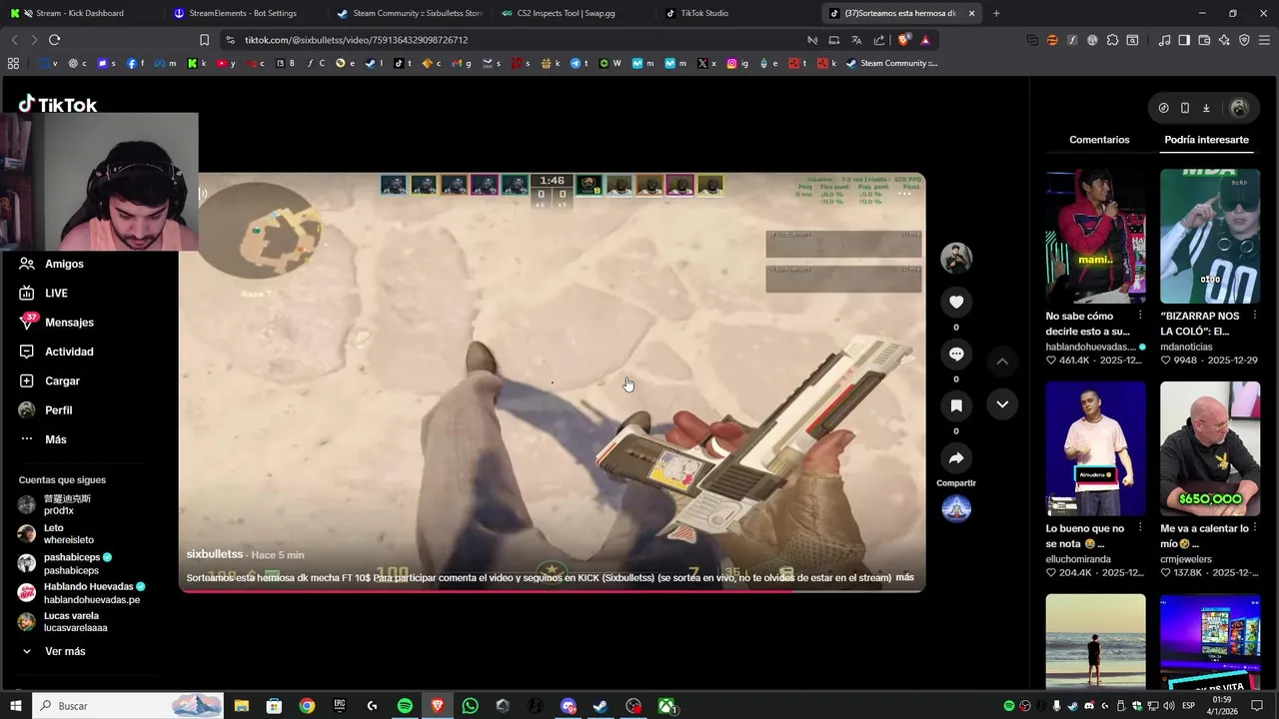Switch to Stream - Kick Dashboard tab

click(78, 13)
